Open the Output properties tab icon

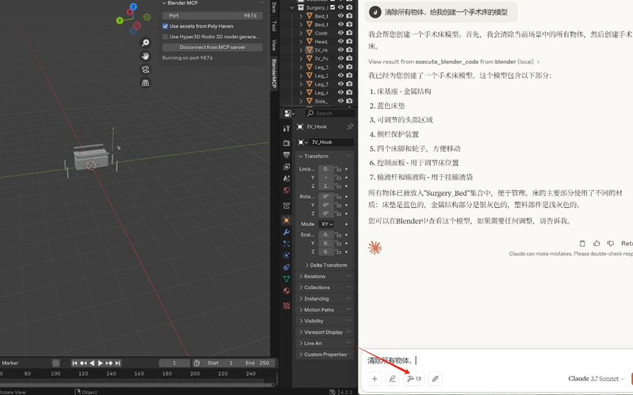point(286,155)
